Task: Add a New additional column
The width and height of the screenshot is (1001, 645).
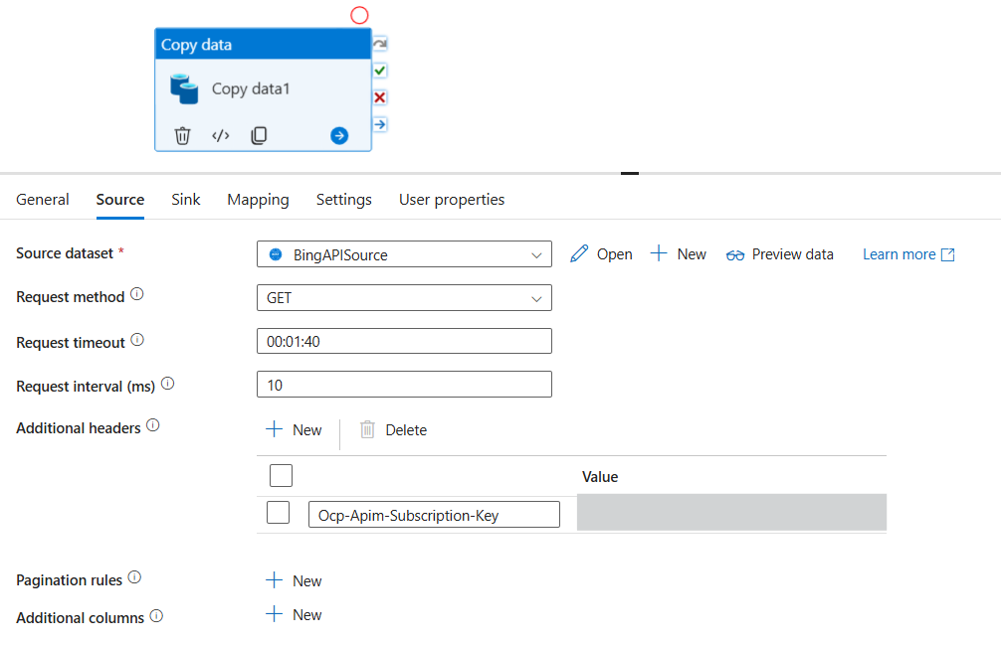Action: (294, 614)
